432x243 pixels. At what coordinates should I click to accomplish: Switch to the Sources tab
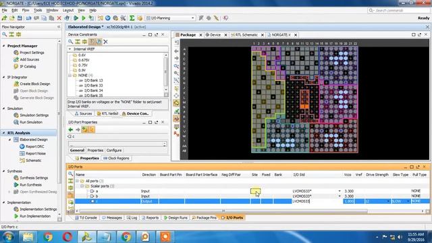[x=83, y=113]
